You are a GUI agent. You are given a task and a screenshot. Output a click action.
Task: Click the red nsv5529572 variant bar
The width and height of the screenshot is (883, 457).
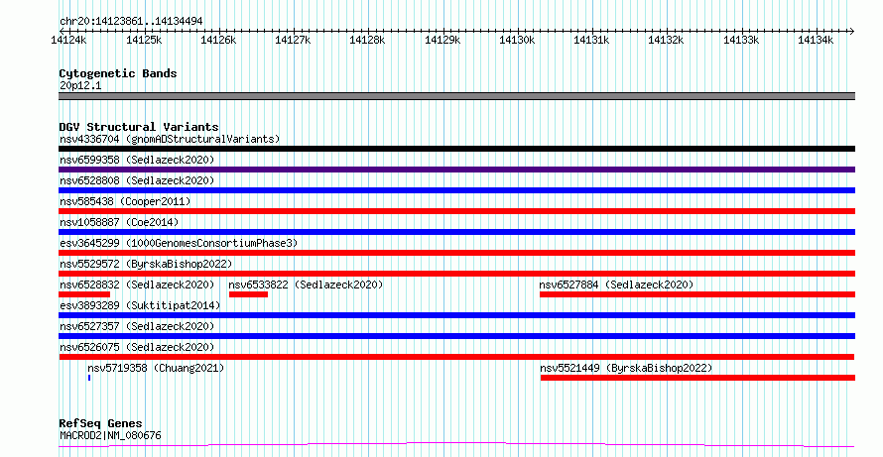coord(456,274)
